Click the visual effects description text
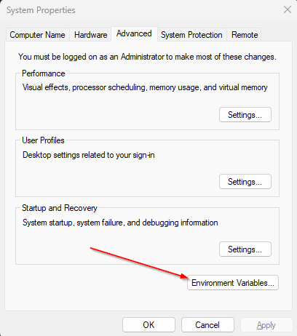 point(145,87)
